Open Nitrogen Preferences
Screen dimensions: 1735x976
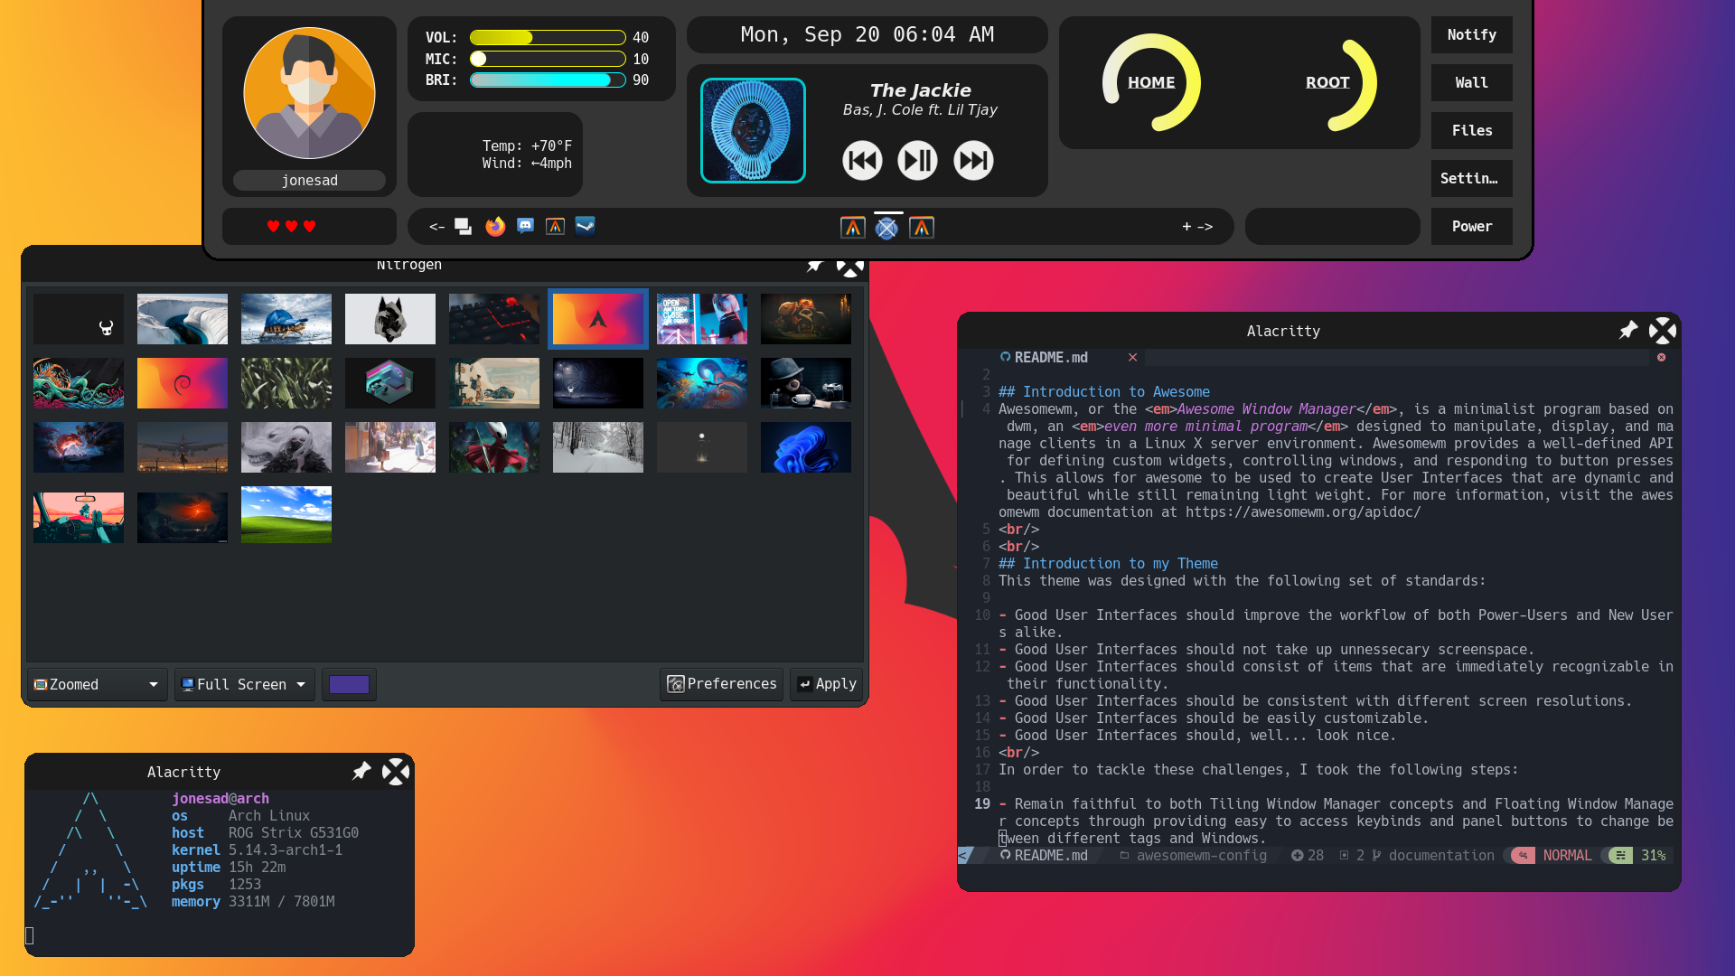pyautogui.click(x=721, y=684)
